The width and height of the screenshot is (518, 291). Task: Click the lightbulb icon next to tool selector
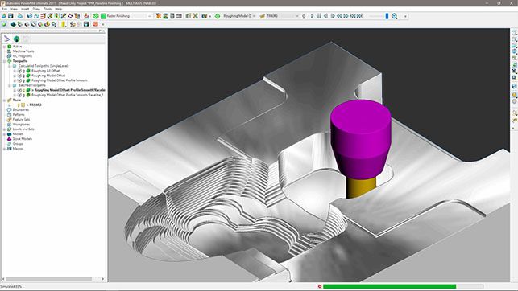pos(304,16)
